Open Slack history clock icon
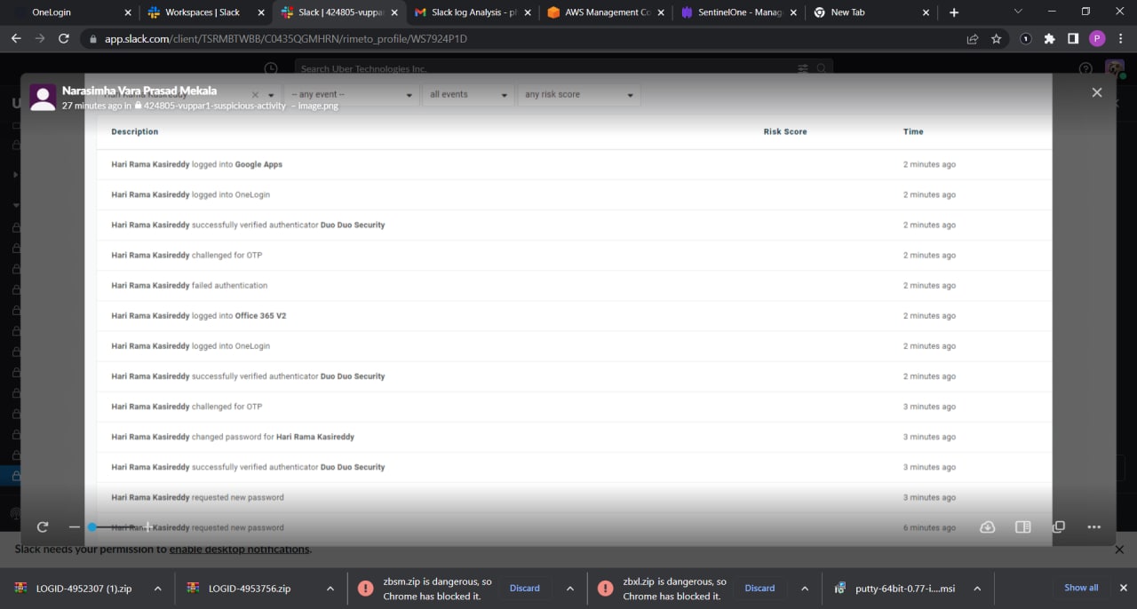Viewport: 1137px width, 609px height. (x=271, y=68)
